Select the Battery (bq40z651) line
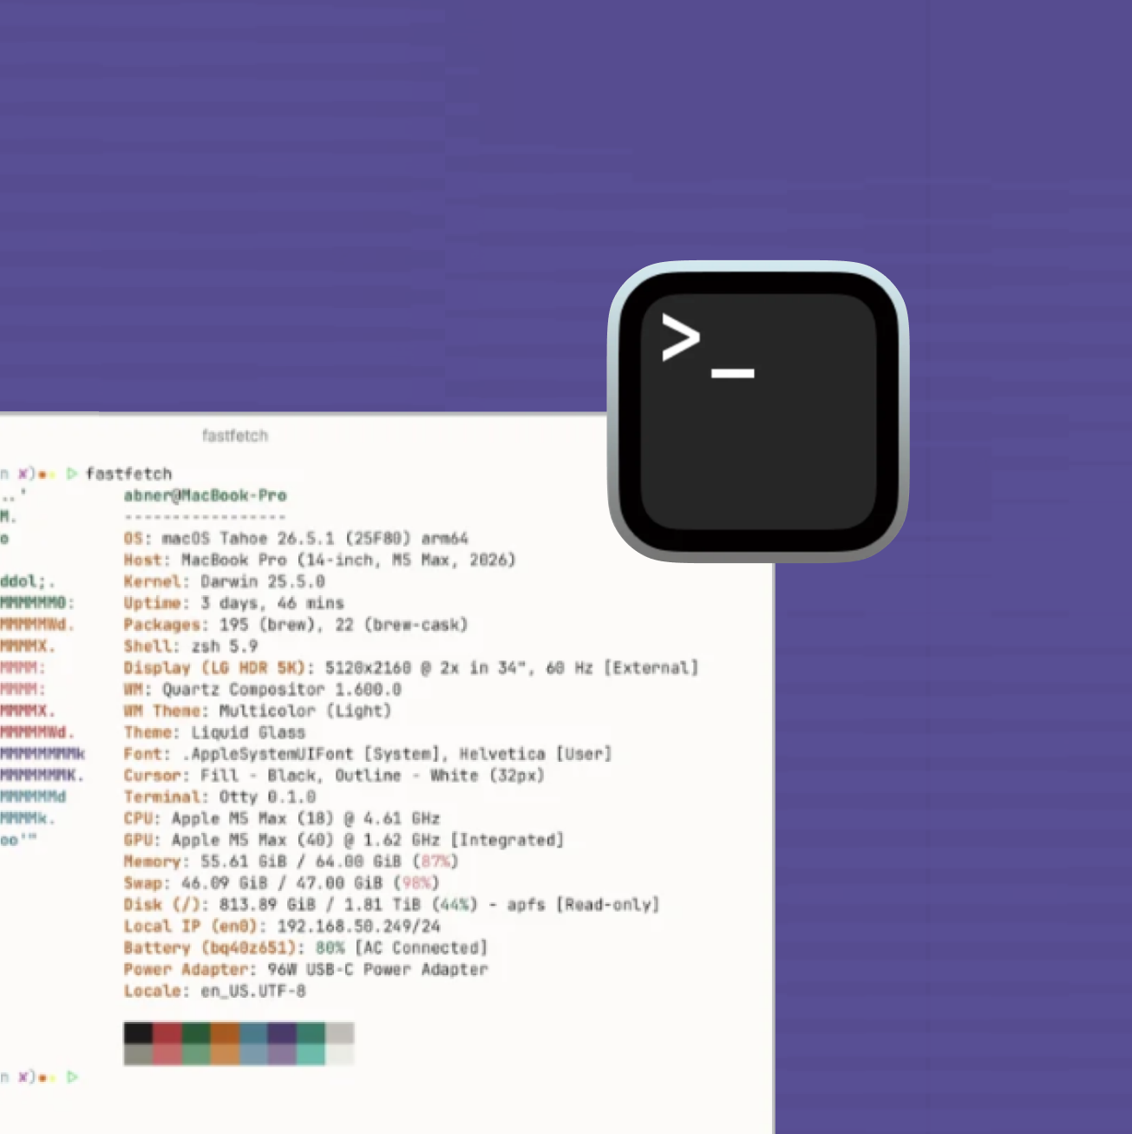 point(305,947)
